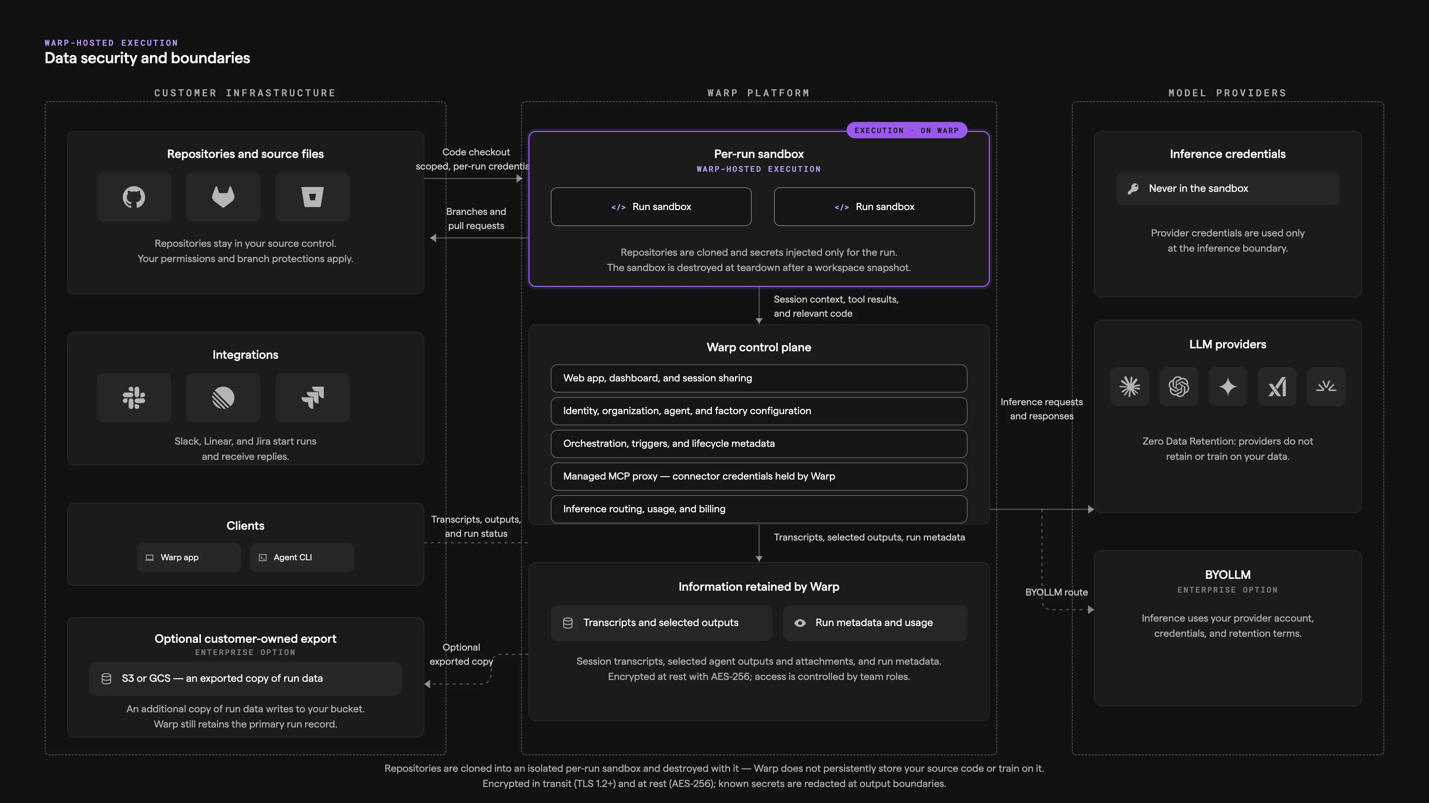Open the Warp app client chip
The height and width of the screenshot is (803, 1429).
point(189,558)
